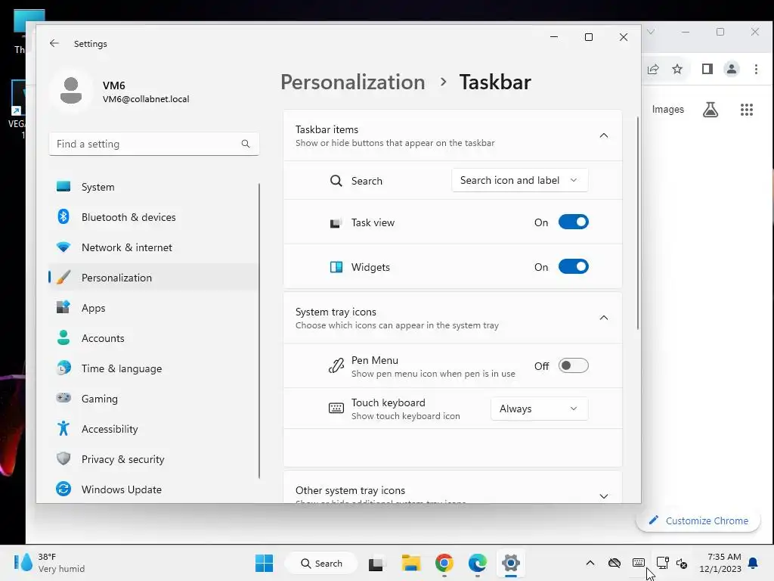774x581 pixels.
Task: Click the display connection tray icon
Action: coord(662,563)
